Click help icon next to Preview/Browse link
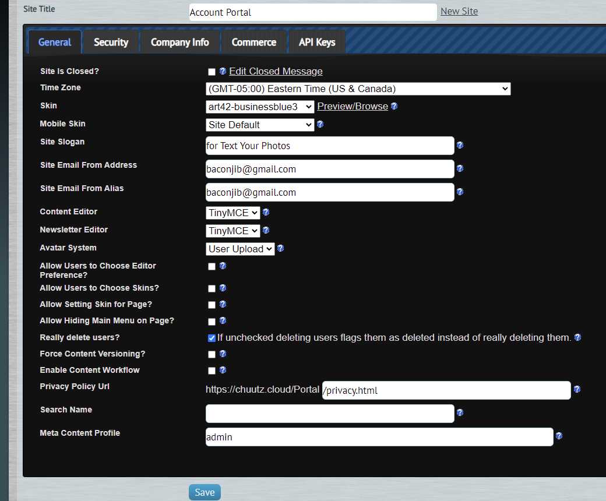Viewport: 606px width, 501px height. pyautogui.click(x=394, y=106)
